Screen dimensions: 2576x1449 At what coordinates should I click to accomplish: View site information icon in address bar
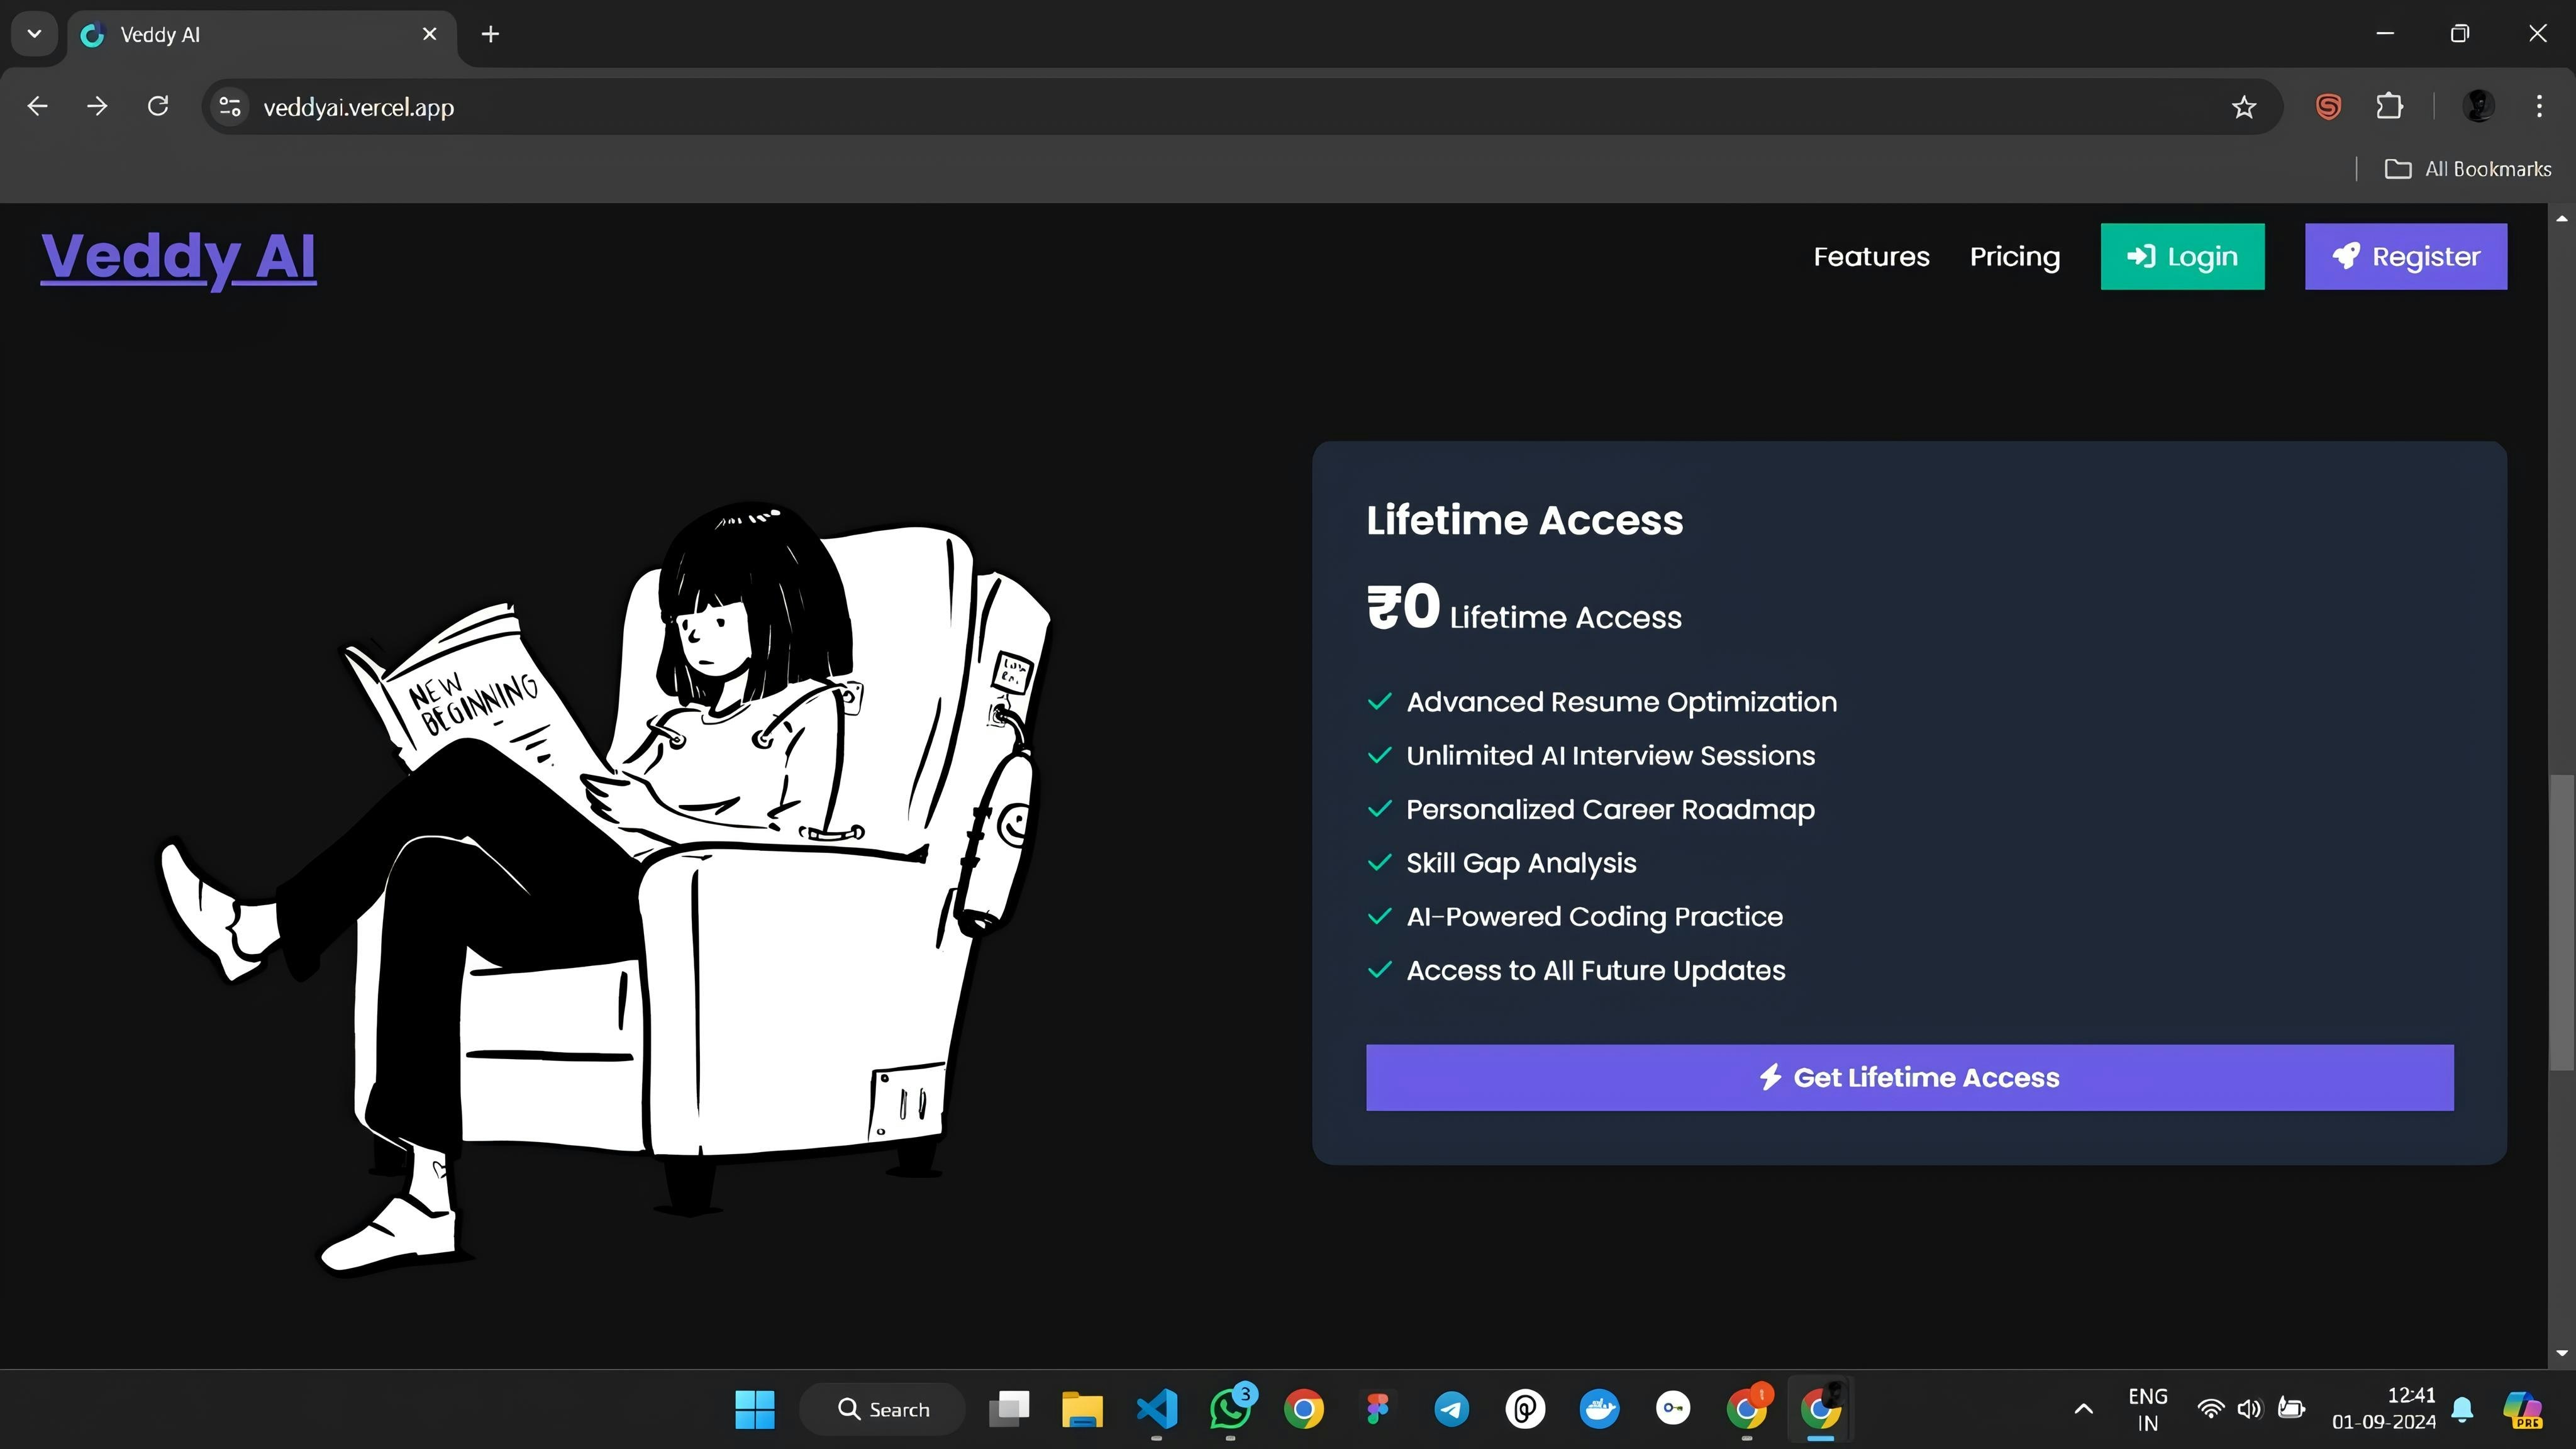pyautogui.click(x=230, y=107)
